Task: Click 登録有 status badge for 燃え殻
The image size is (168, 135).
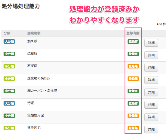Action: pos(133,42)
